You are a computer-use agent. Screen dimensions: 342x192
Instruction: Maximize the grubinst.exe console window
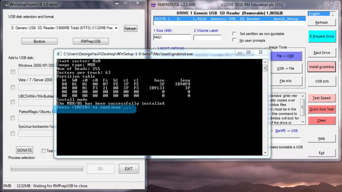[248, 52]
